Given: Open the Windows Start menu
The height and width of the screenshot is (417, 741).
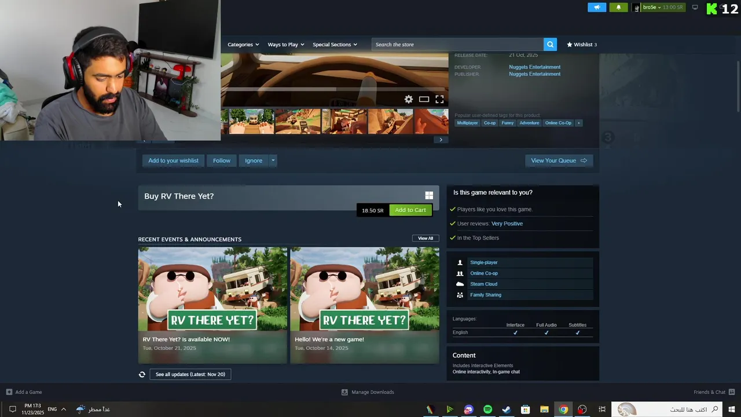Looking at the screenshot, I should pos(732,409).
